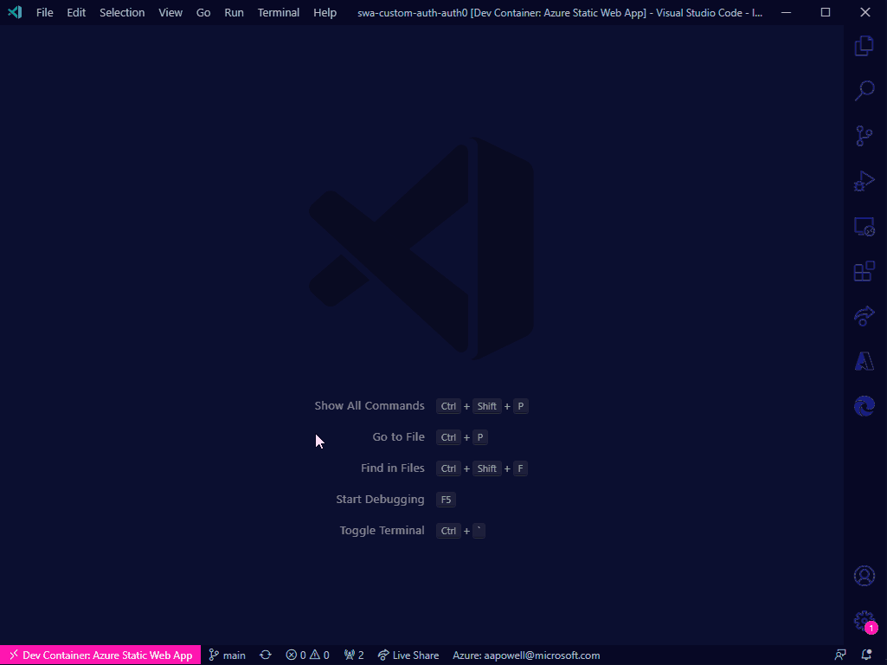Viewport: 887px width, 665px height.
Task: Open the notifications bell
Action: [866, 655]
